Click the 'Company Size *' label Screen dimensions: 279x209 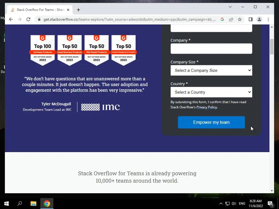pyautogui.click(x=184, y=62)
